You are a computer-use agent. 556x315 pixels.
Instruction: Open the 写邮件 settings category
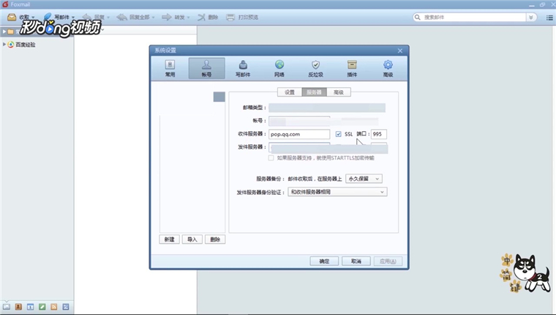point(243,69)
